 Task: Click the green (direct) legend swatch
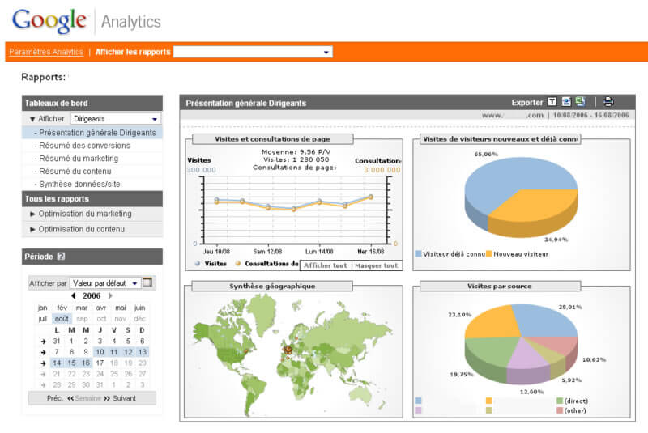point(560,401)
